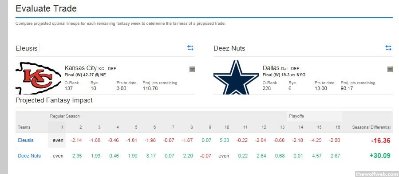This screenshot has height=177, width=399.
Task: Click the Regular Season header label
Action: click(65, 116)
